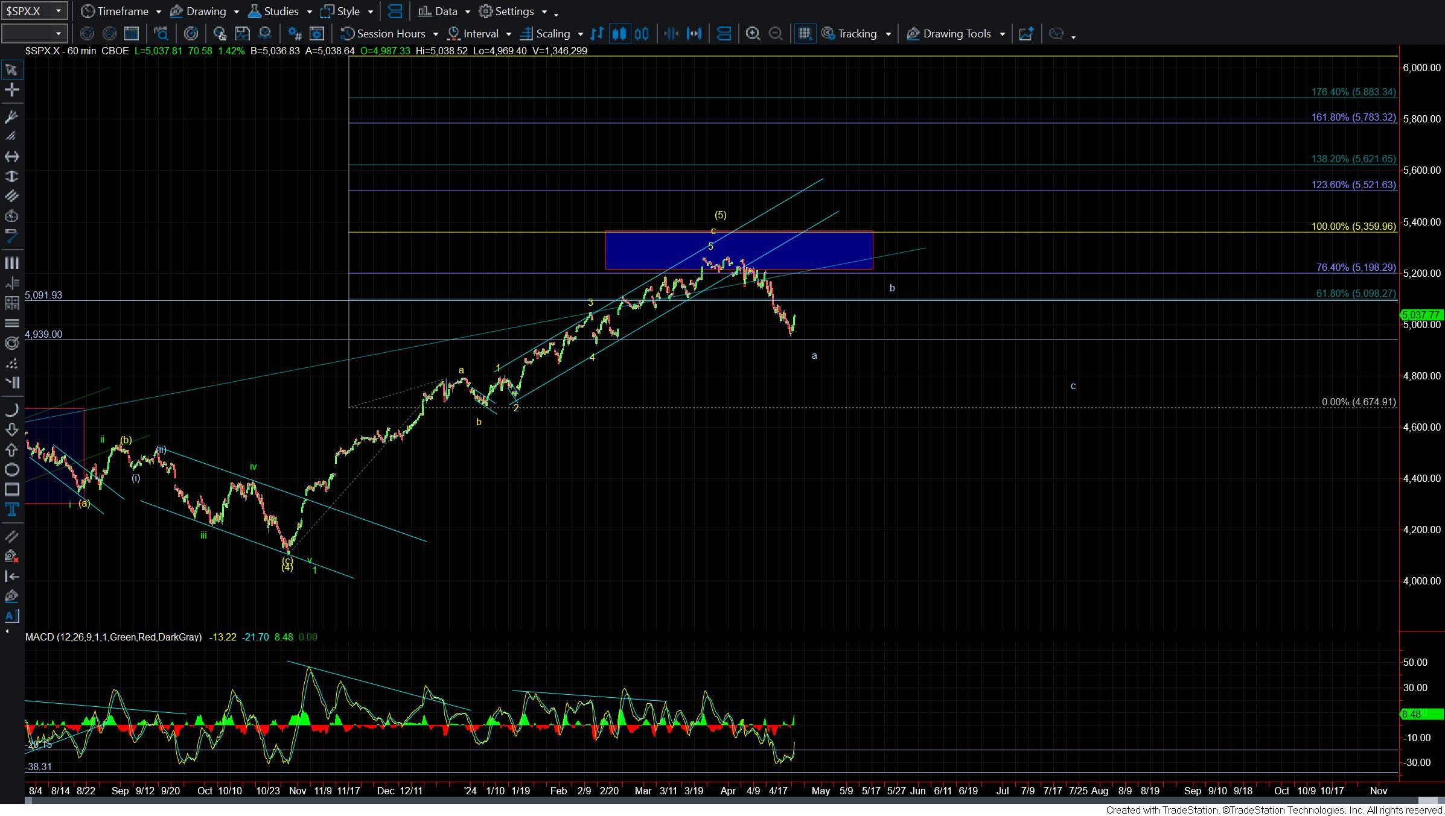The height and width of the screenshot is (816, 1445).
Task: Click the zoom in magnifier
Action: [753, 34]
